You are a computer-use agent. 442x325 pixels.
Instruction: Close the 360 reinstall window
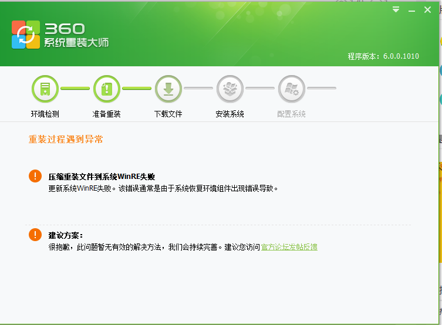427,10
